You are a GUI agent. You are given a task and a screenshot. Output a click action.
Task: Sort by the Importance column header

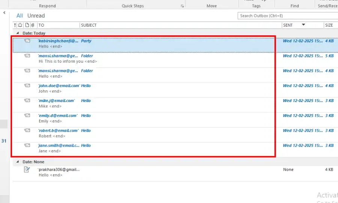coord(15,25)
